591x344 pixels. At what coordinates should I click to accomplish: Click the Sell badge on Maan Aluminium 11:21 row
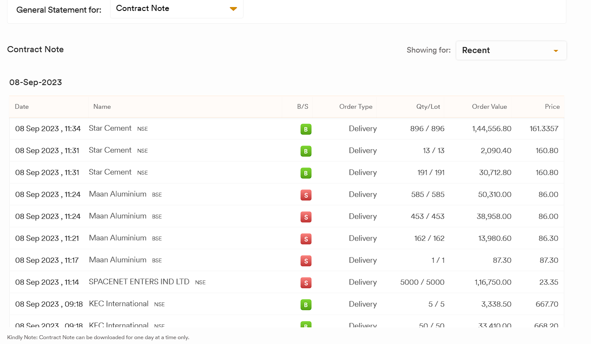coord(306,239)
